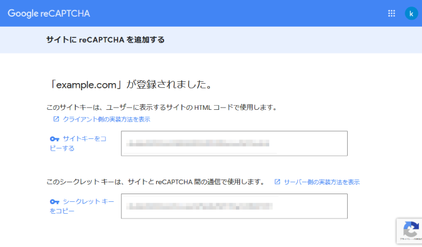Click the secret key description このシークレット キーは
The width and height of the screenshot is (422, 247).
(x=156, y=182)
